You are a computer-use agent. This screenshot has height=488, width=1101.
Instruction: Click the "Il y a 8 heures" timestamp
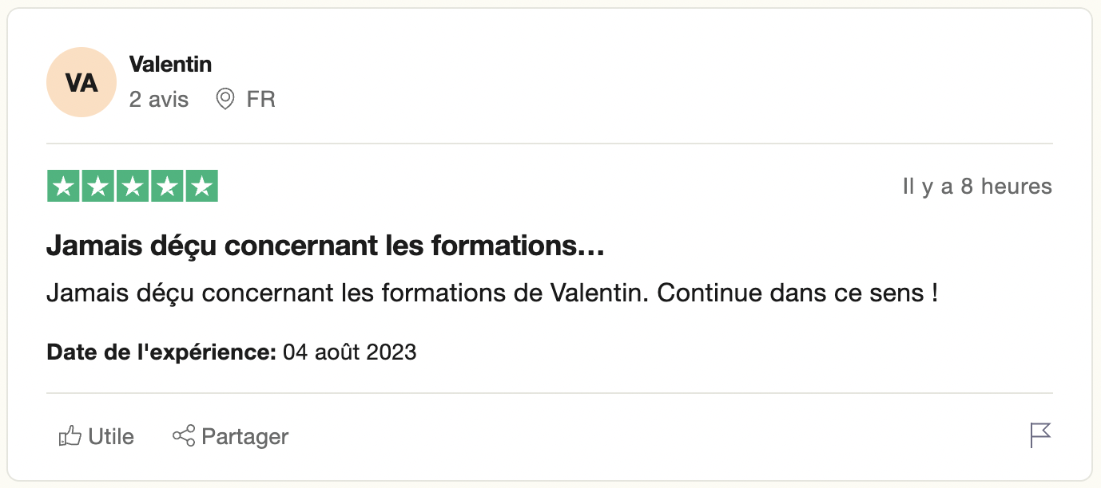pyautogui.click(x=977, y=187)
